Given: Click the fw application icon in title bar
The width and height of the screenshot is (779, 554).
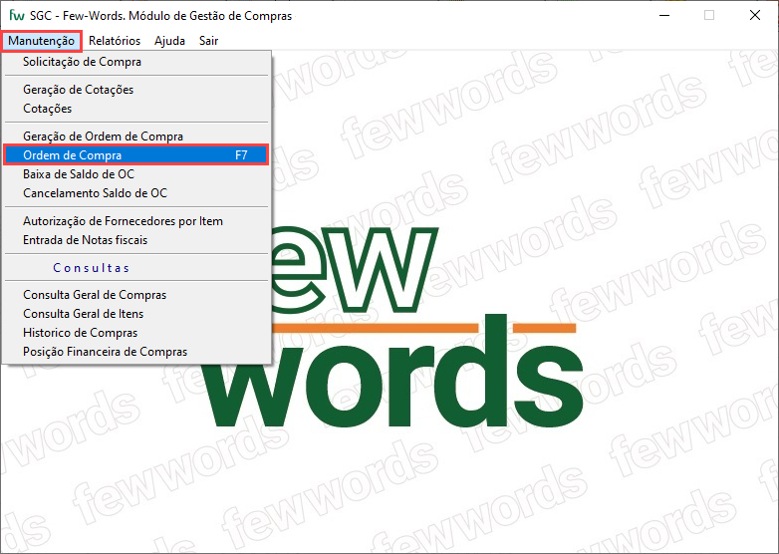Looking at the screenshot, I should (17, 15).
